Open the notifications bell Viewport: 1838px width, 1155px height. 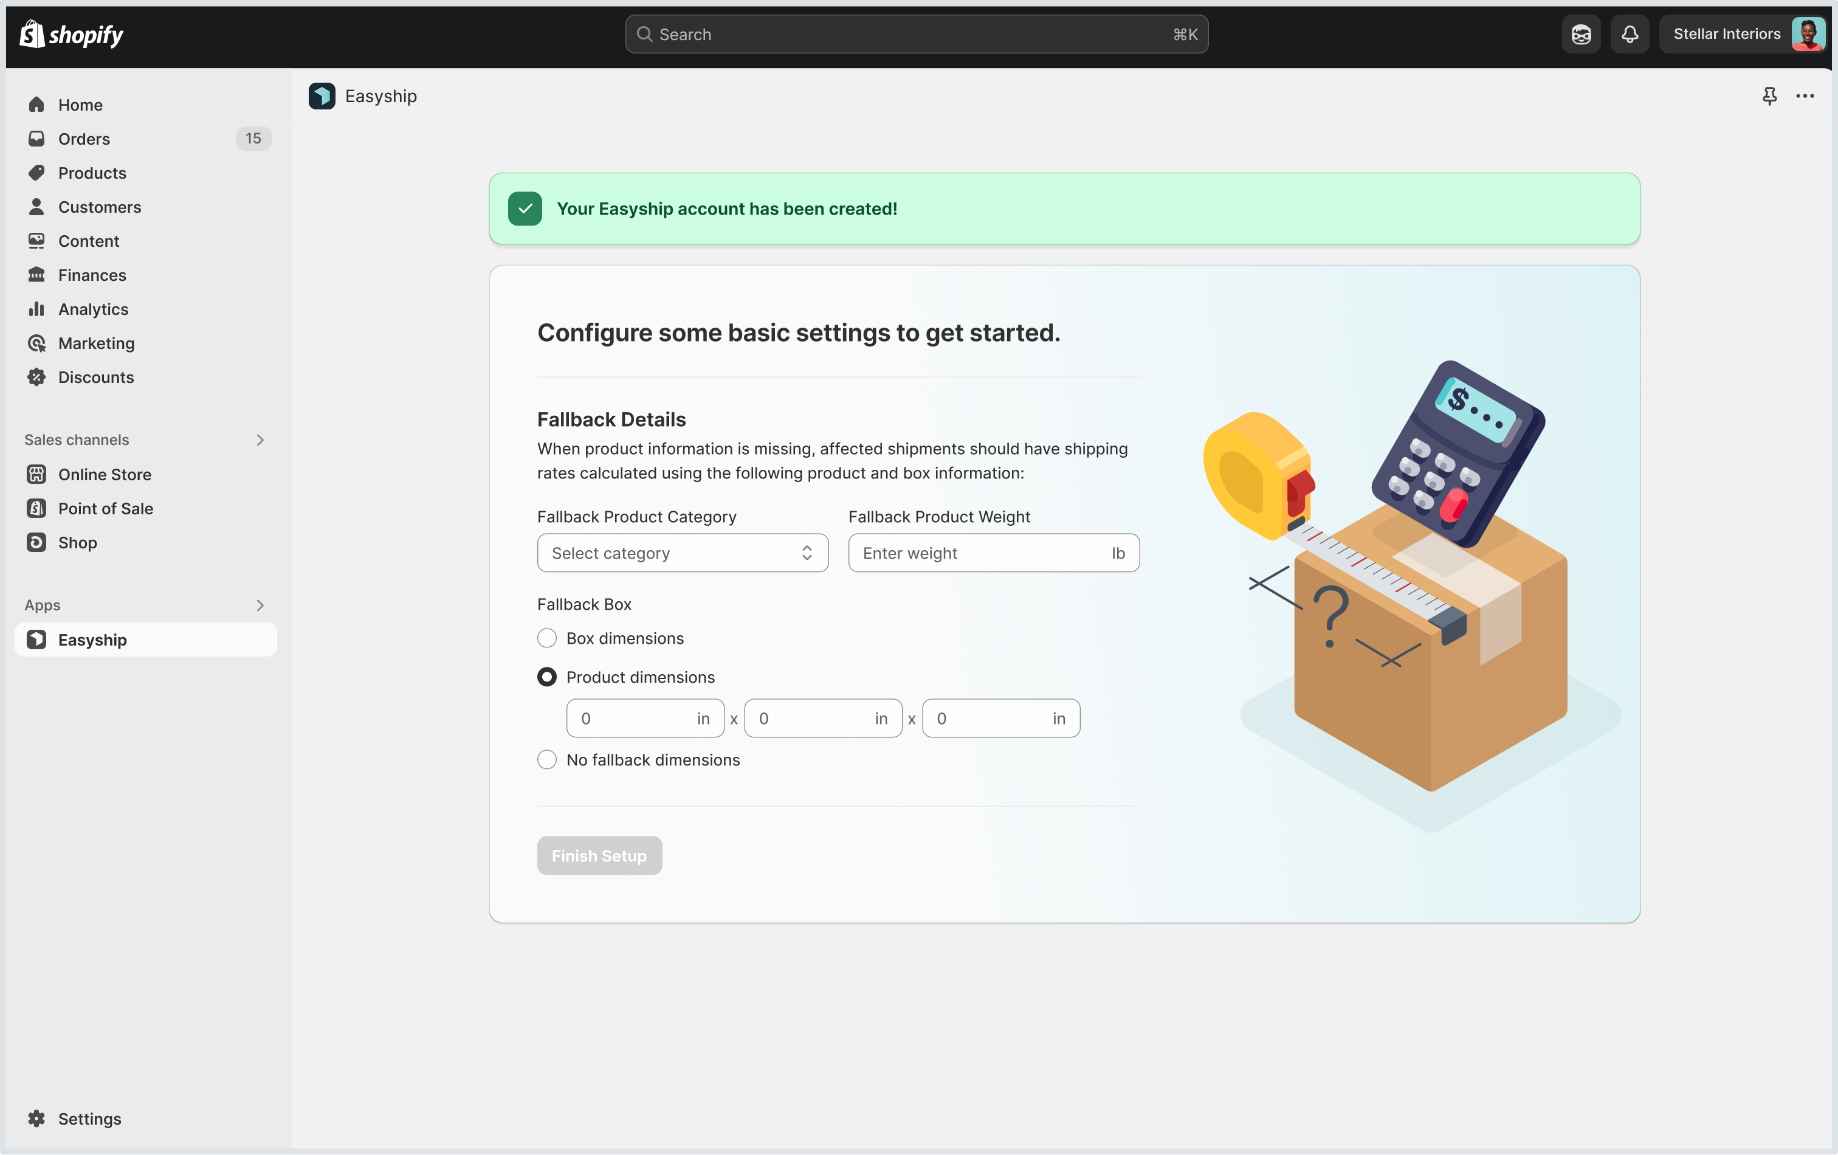point(1630,35)
